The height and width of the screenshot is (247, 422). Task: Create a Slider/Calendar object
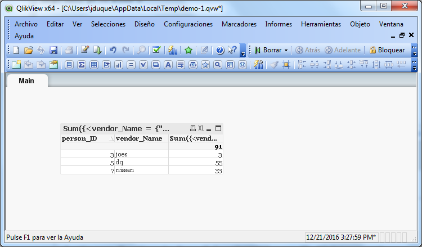click(x=193, y=65)
